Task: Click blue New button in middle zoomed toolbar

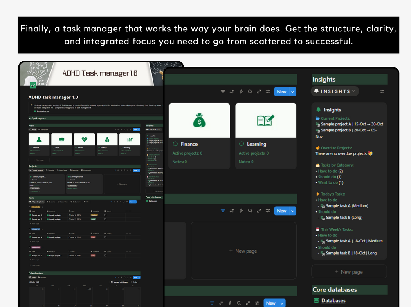Action: coord(282,211)
